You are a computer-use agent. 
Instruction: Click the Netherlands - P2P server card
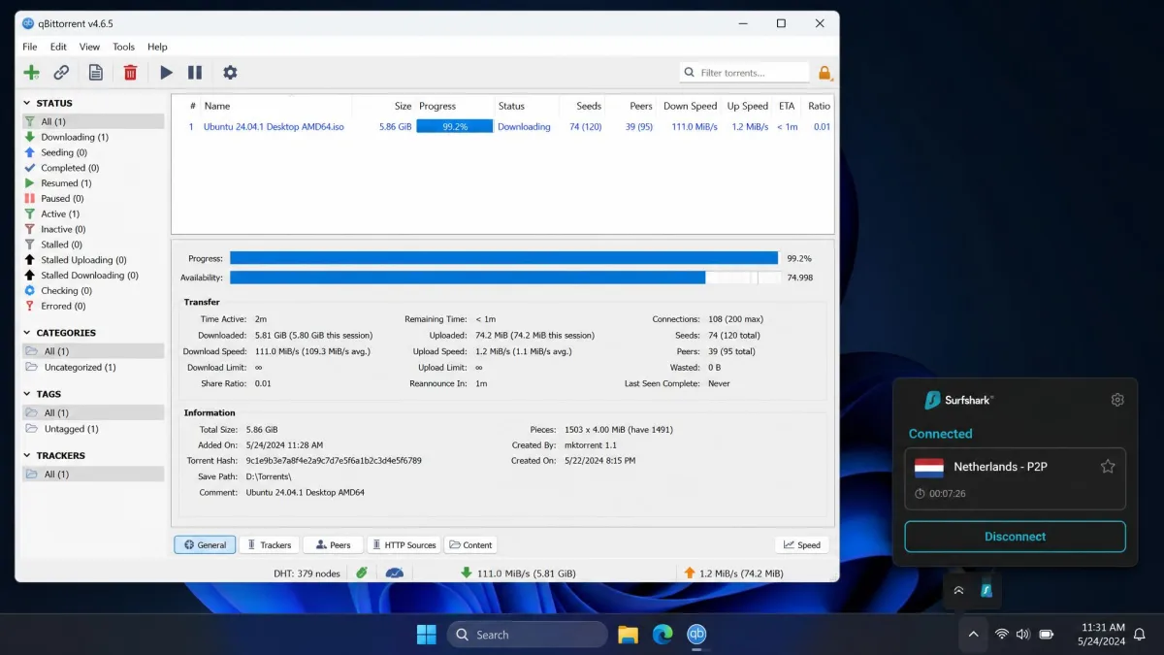pos(1015,478)
